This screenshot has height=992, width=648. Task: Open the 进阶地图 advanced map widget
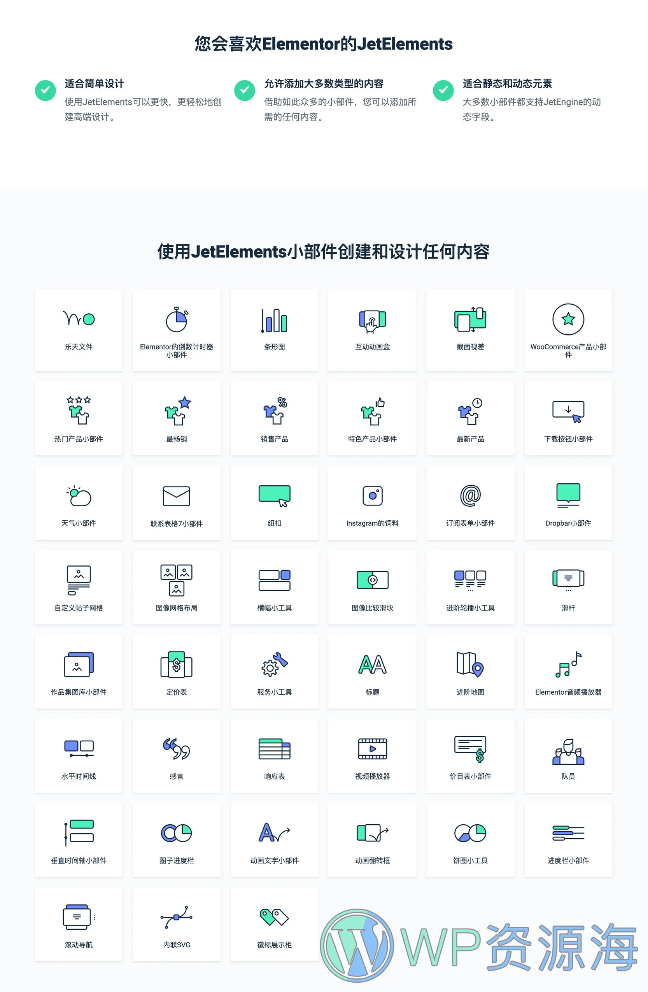coord(470,671)
